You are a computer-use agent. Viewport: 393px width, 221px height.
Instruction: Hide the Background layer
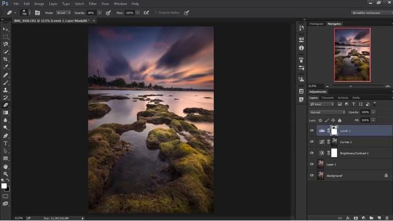pos(312,176)
